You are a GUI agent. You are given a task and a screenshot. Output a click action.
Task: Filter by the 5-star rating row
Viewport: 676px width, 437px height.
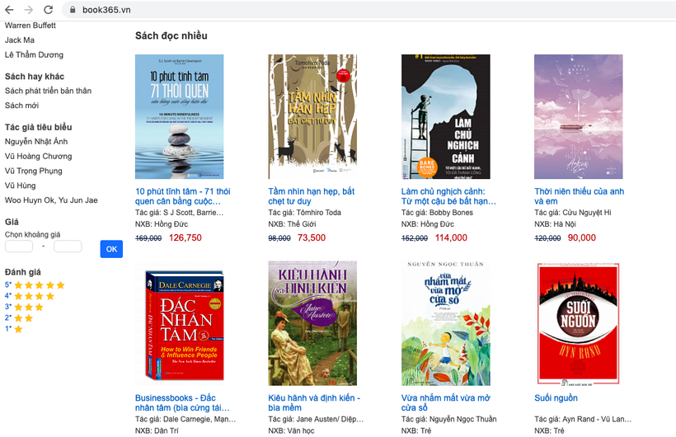(35, 285)
